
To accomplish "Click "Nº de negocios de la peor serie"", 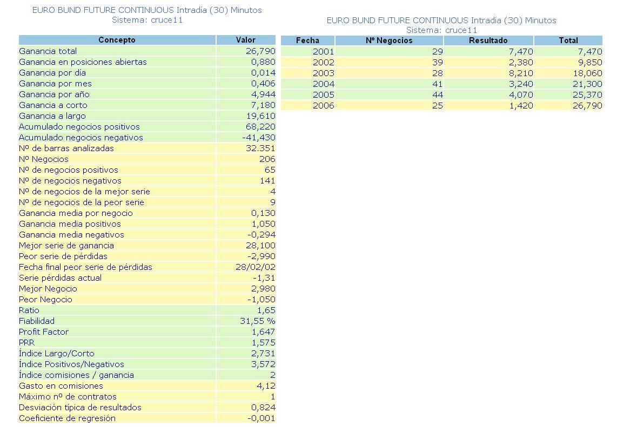I will [x=82, y=202].
